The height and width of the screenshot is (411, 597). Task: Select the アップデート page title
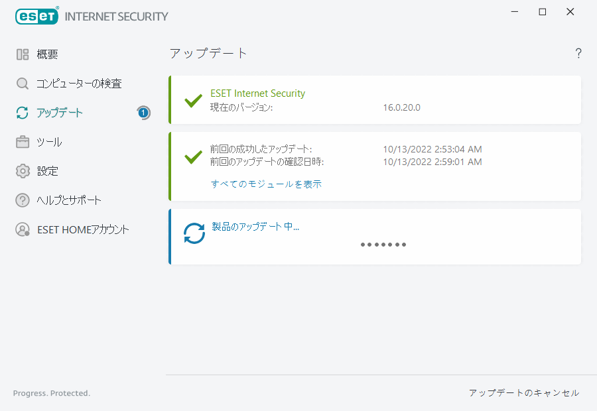208,53
